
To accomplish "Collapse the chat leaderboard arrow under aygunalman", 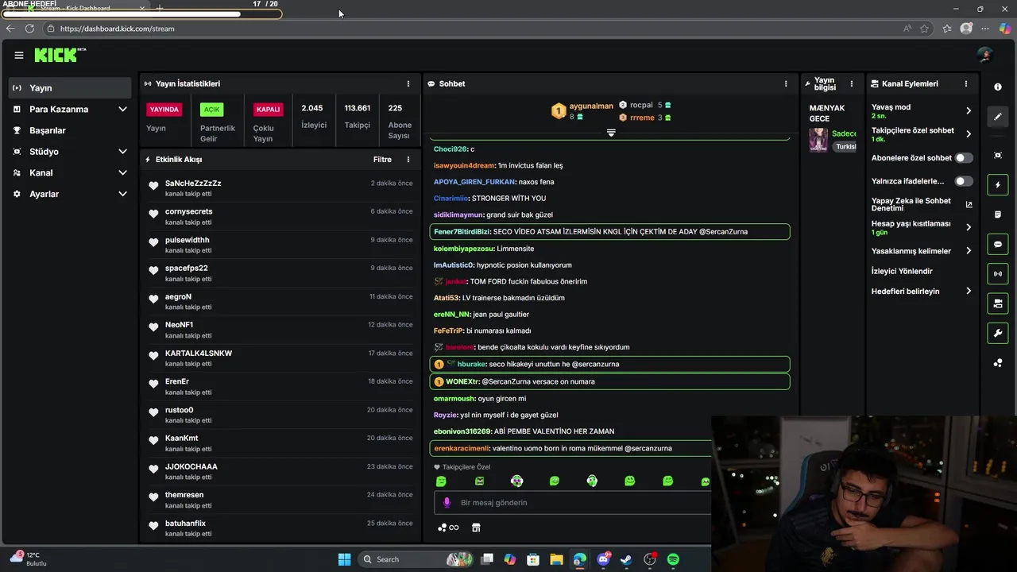I will (611, 133).
